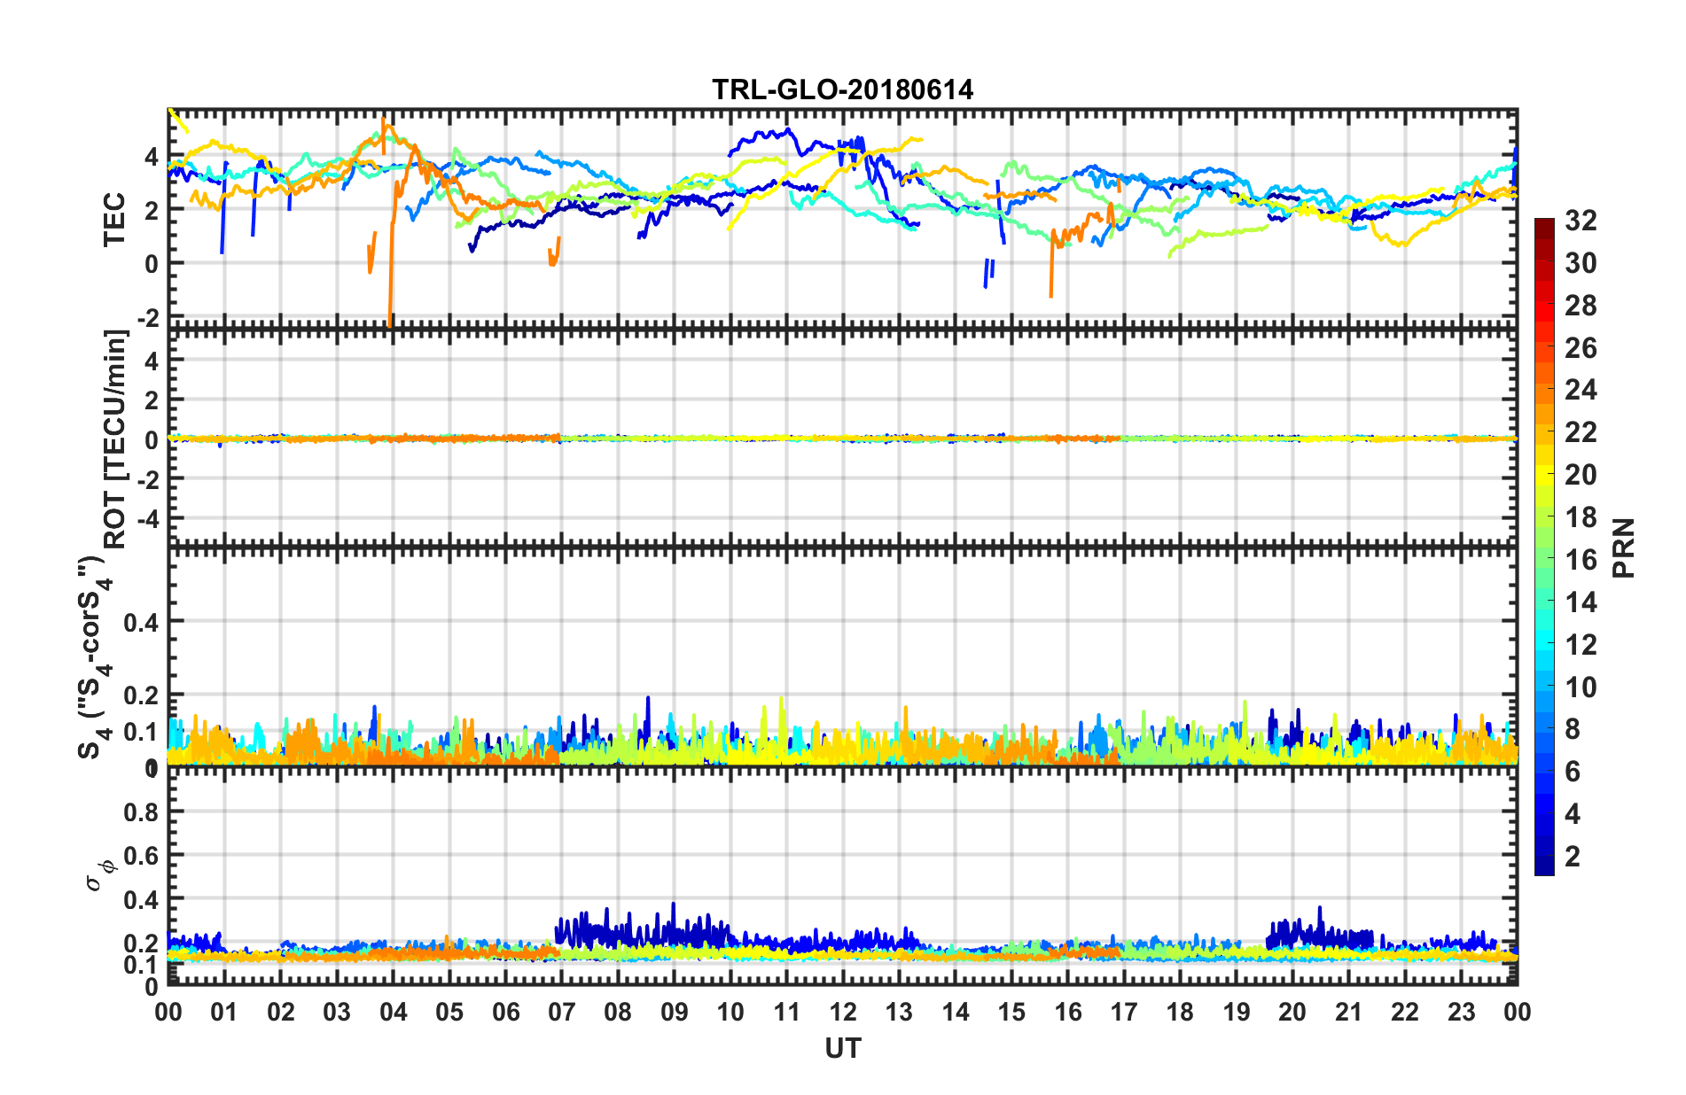The height and width of the screenshot is (1095, 1686).
Task: Click the colorbar tick label 24
Action: coord(1581,390)
